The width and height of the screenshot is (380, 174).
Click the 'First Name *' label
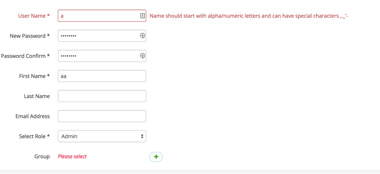click(x=34, y=76)
